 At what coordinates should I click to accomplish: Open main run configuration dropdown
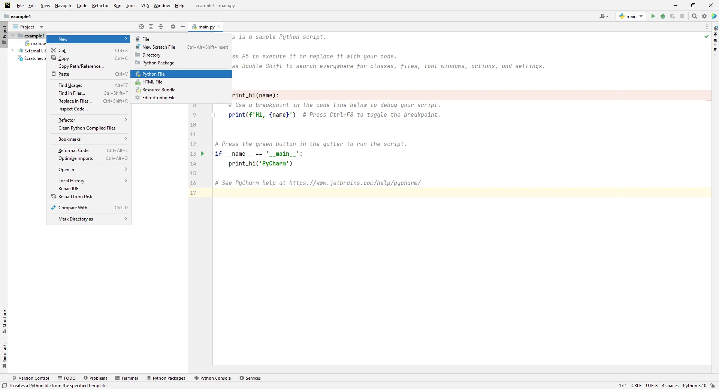(631, 16)
